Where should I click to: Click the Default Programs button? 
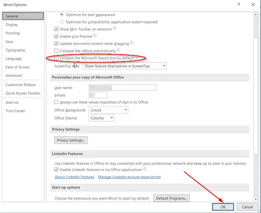tap(171, 198)
